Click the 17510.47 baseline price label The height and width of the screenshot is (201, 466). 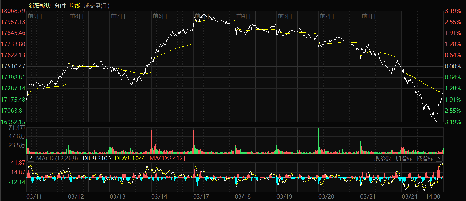(13, 66)
